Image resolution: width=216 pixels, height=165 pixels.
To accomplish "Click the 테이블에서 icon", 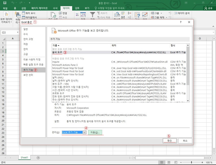I will point(24,17).
